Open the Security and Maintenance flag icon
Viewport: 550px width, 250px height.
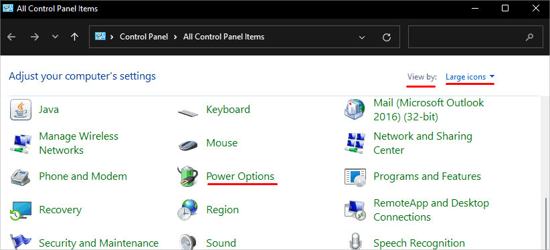pyautogui.click(x=21, y=241)
